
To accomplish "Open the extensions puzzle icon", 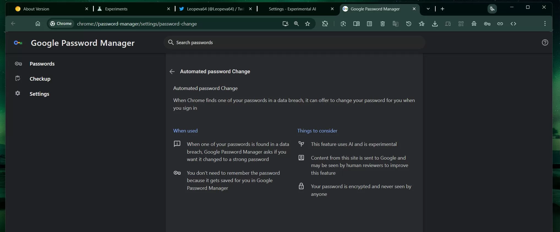I will click(x=325, y=24).
